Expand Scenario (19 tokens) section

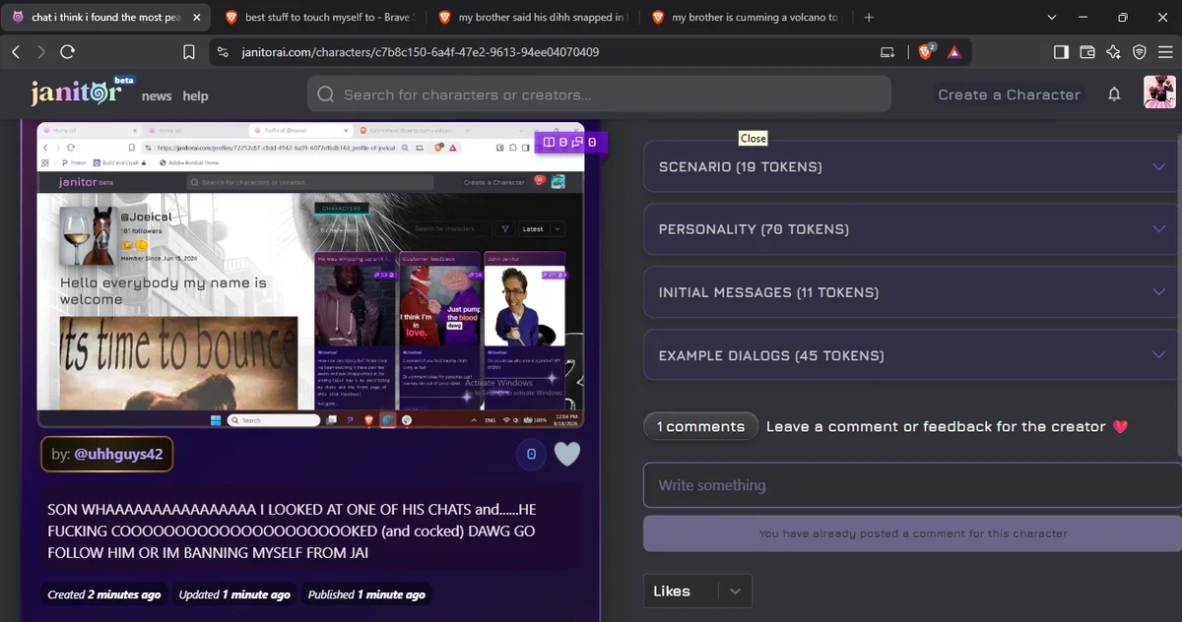coord(910,166)
